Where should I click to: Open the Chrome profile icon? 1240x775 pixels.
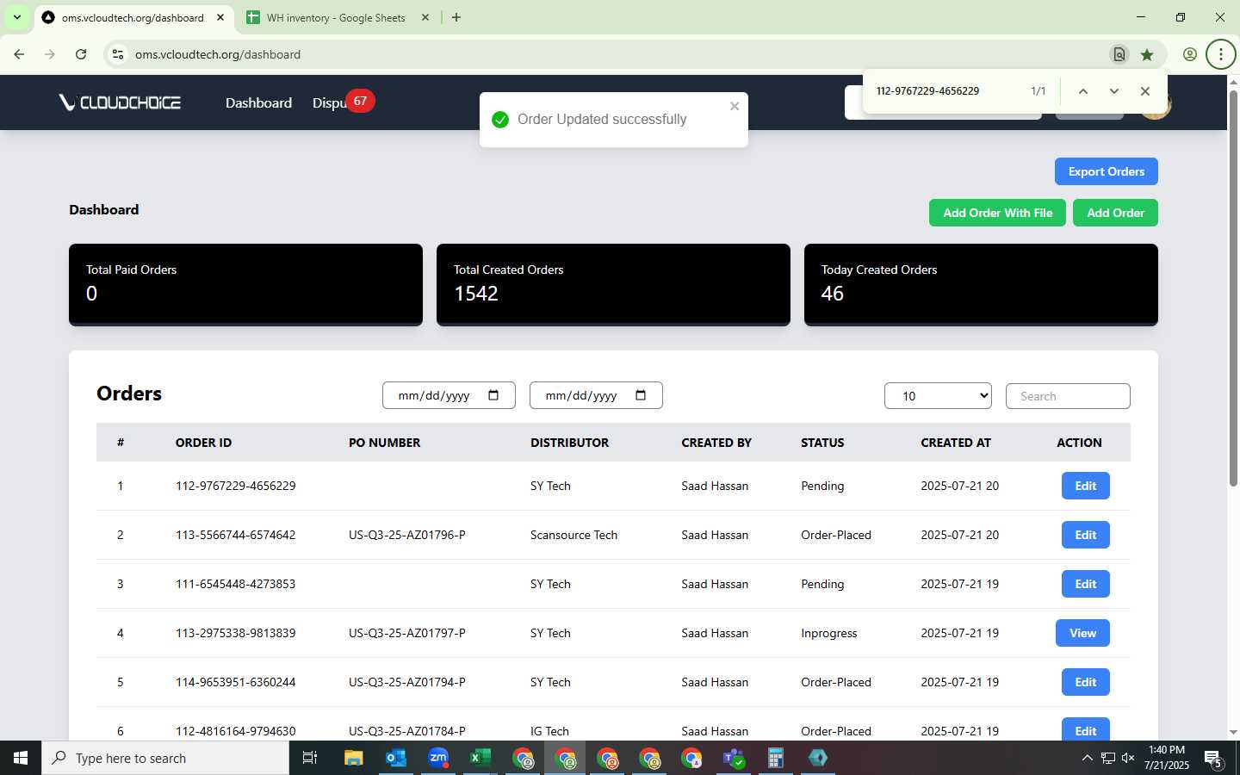(x=1190, y=54)
